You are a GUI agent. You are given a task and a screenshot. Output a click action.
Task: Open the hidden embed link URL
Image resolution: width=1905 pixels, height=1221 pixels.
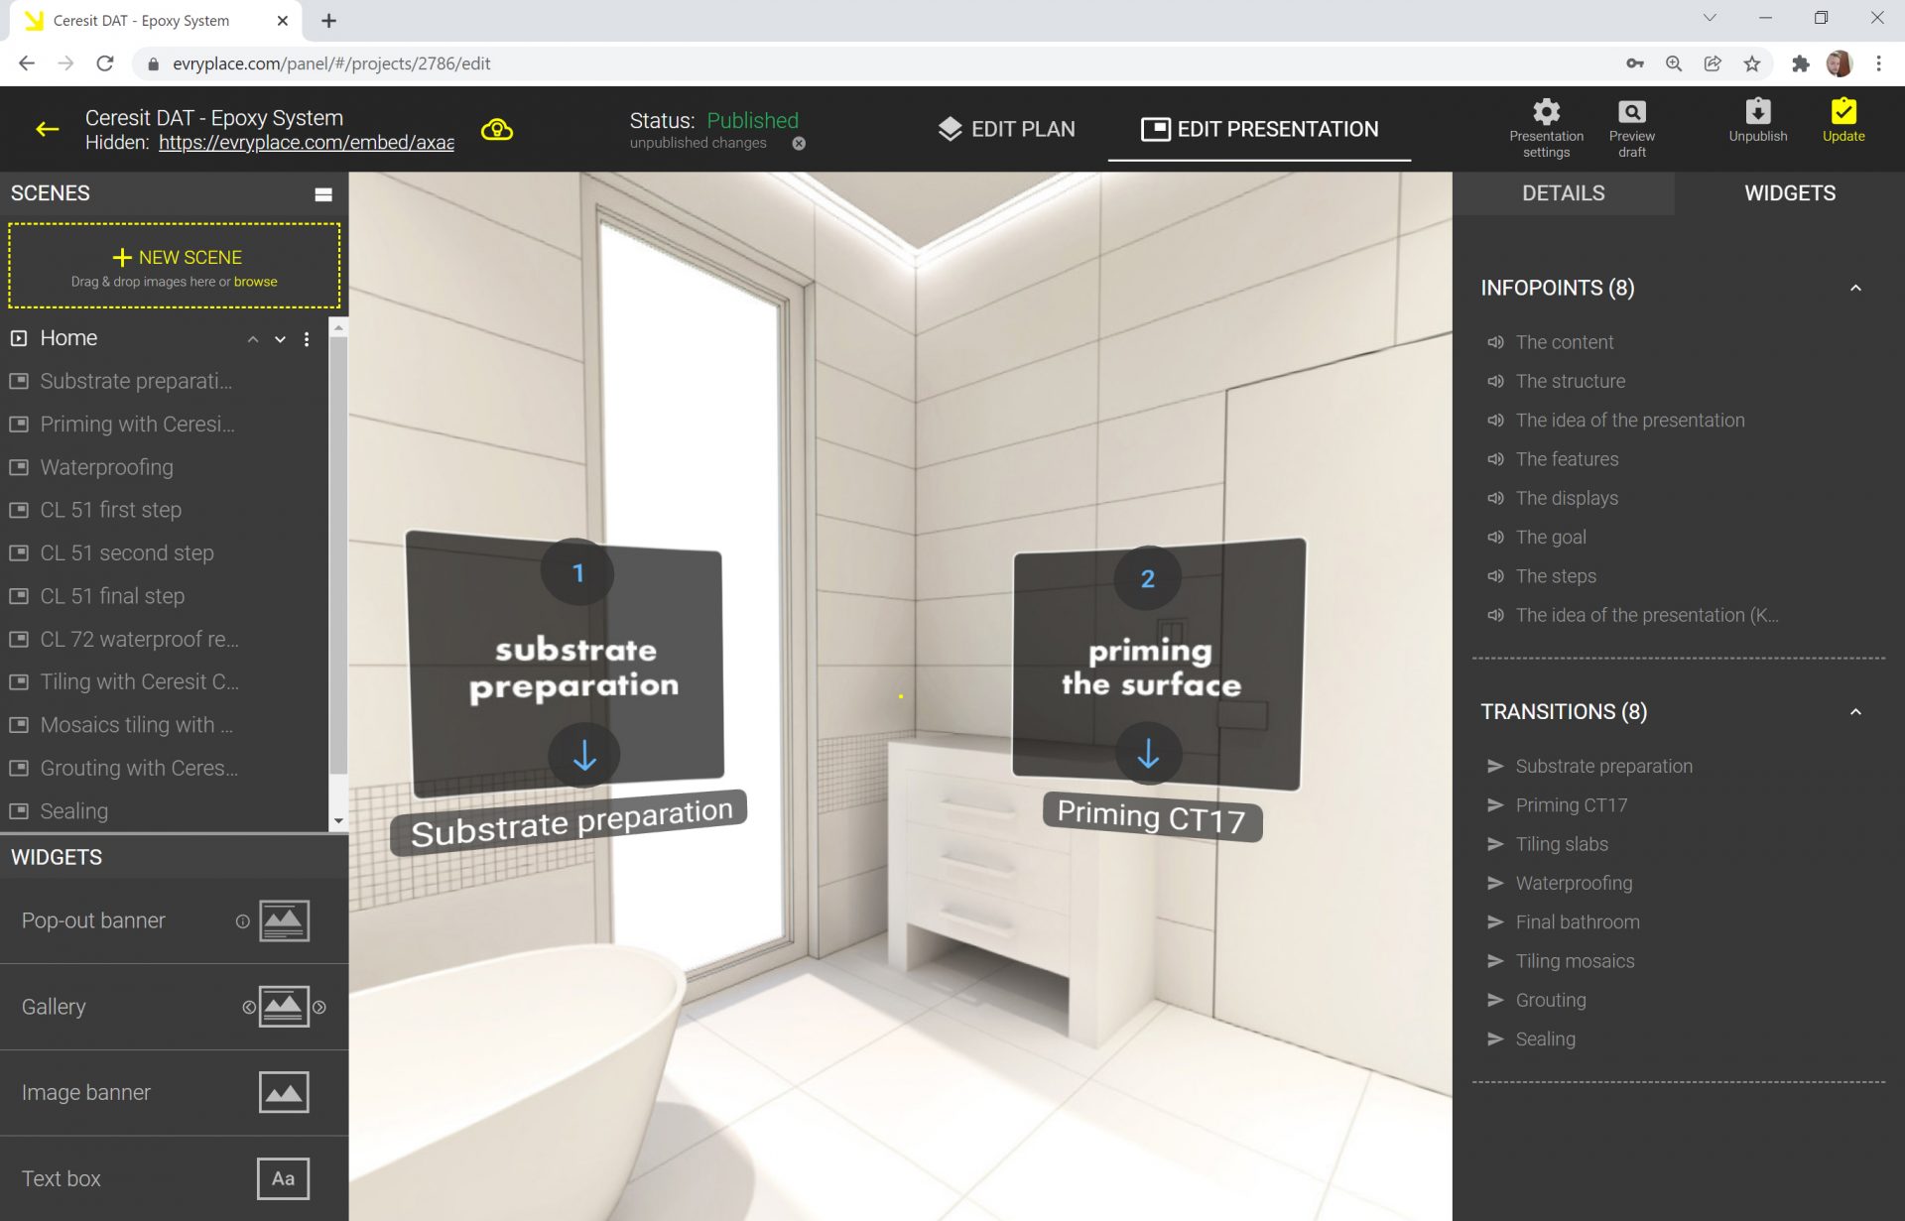pyautogui.click(x=307, y=143)
